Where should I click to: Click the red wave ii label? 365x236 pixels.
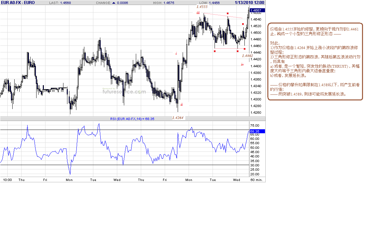pyautogui.click(x=182, y=104)
